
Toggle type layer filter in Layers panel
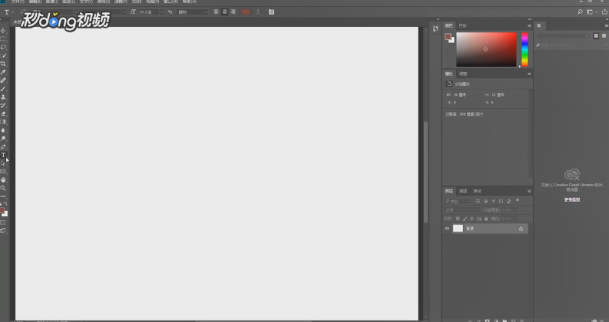(x=493, y=202)
